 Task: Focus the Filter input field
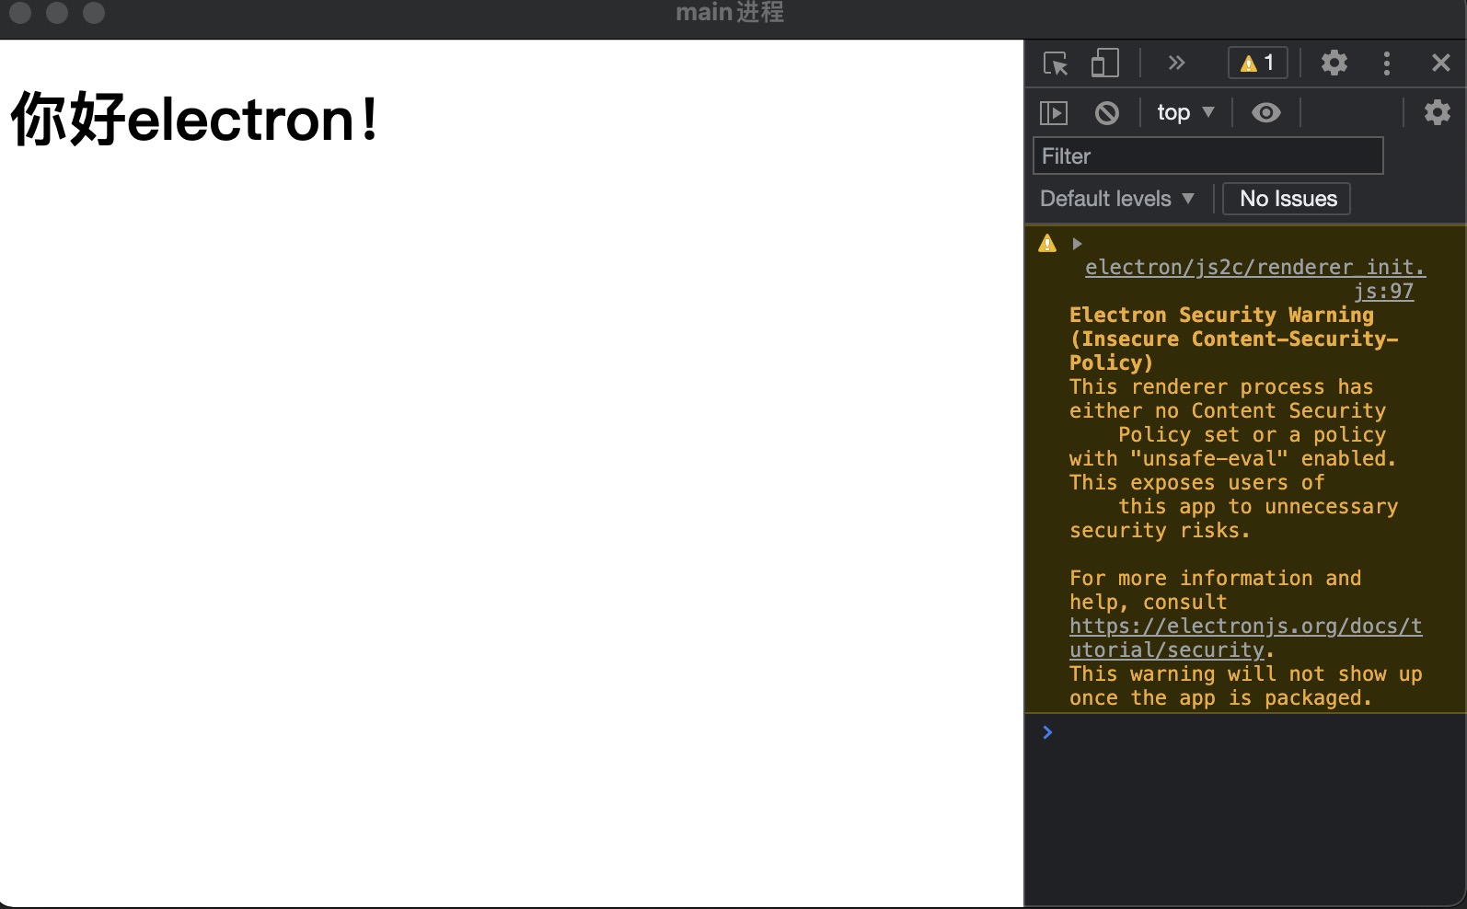[1207, 155]
